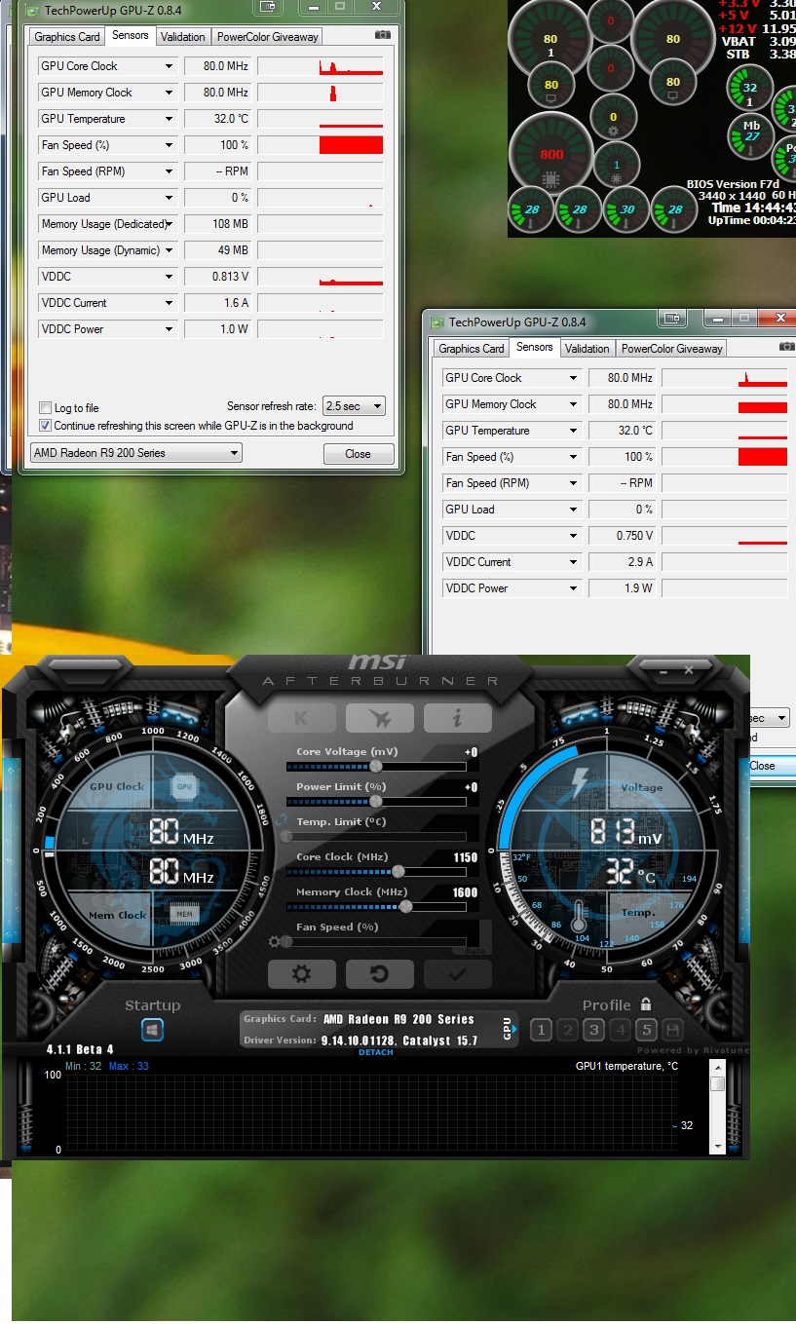Toggle the Auto fan speed button in Afterburner
The width and height of the screenshot is (796, 1324).
(x=474, y=950)
